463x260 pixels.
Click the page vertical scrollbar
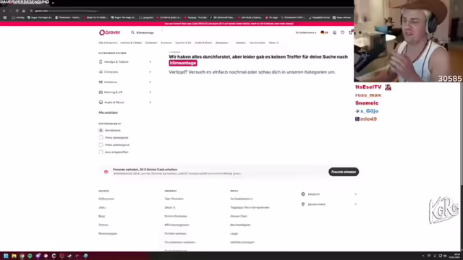pyautogui.click(x=462, y=134)
